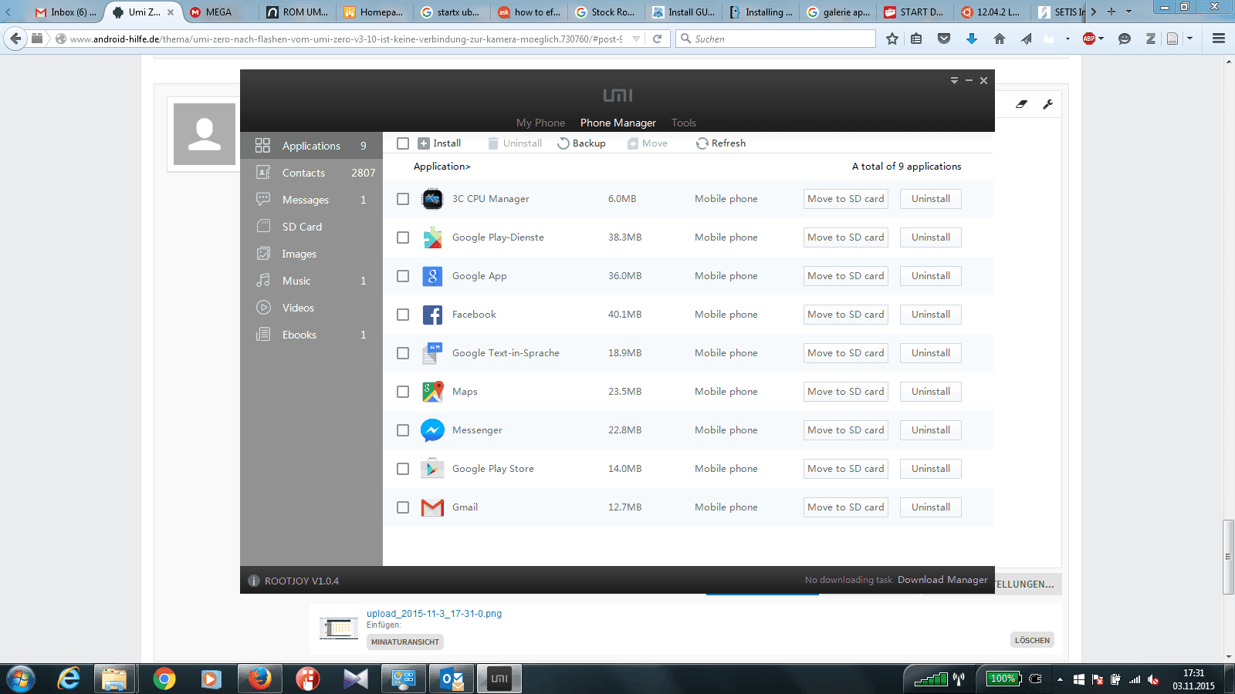The height and width of the screenshot is (694, 1235).
Task: Click the Google App icon
Action: pyautogui.click(x=432, y=276)
